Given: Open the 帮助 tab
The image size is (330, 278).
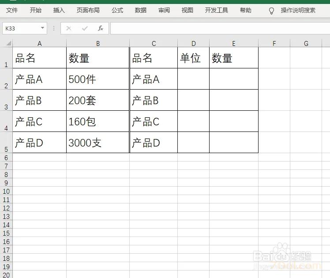Looking at the screenshot, I should 245,10.
